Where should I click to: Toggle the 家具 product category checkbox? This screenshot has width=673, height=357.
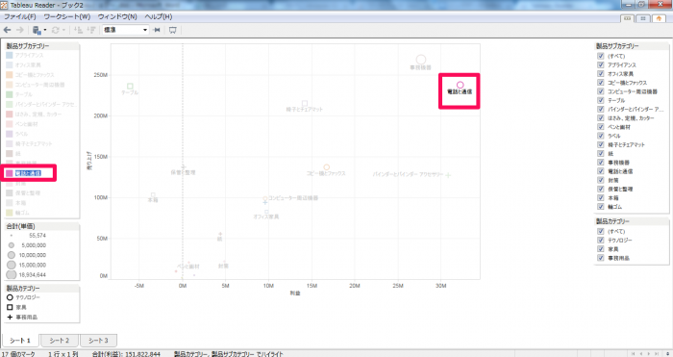(601, 249)
